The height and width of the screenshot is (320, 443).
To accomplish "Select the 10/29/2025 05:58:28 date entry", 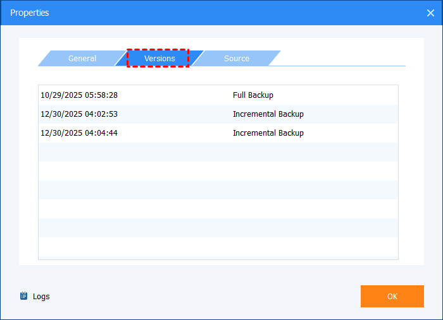I will click(79, 95).
